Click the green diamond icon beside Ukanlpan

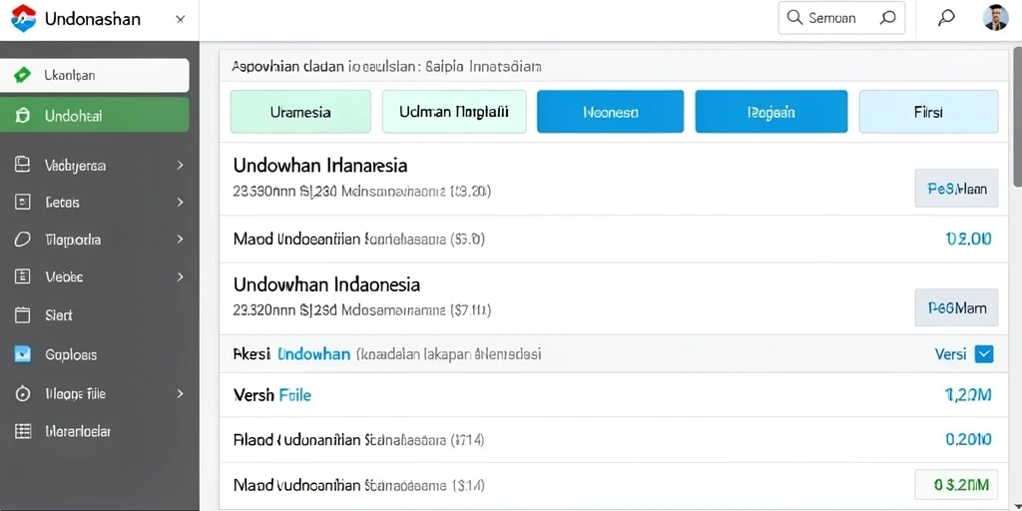22,75
